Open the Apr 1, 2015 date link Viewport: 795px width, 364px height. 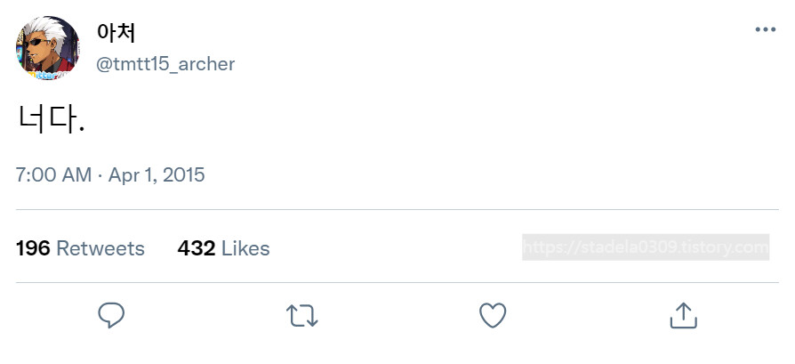157,174
